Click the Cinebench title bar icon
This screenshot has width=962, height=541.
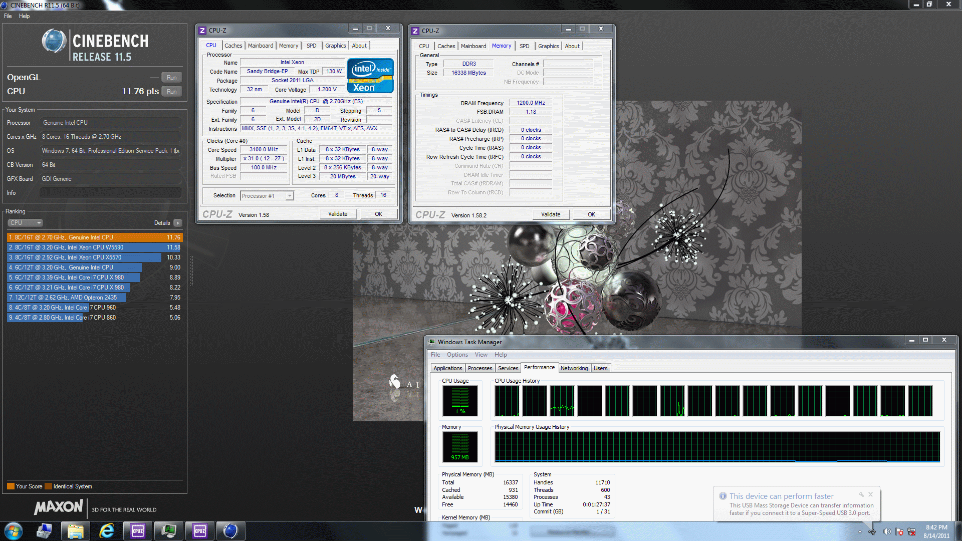point(5,5)
